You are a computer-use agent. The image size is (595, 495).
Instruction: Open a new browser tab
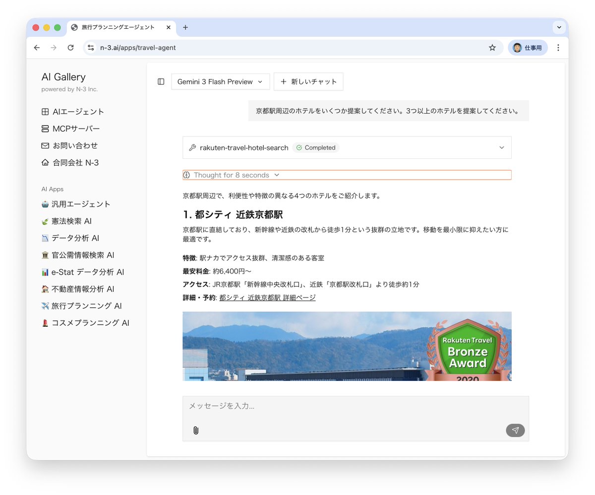click(185, 27)
